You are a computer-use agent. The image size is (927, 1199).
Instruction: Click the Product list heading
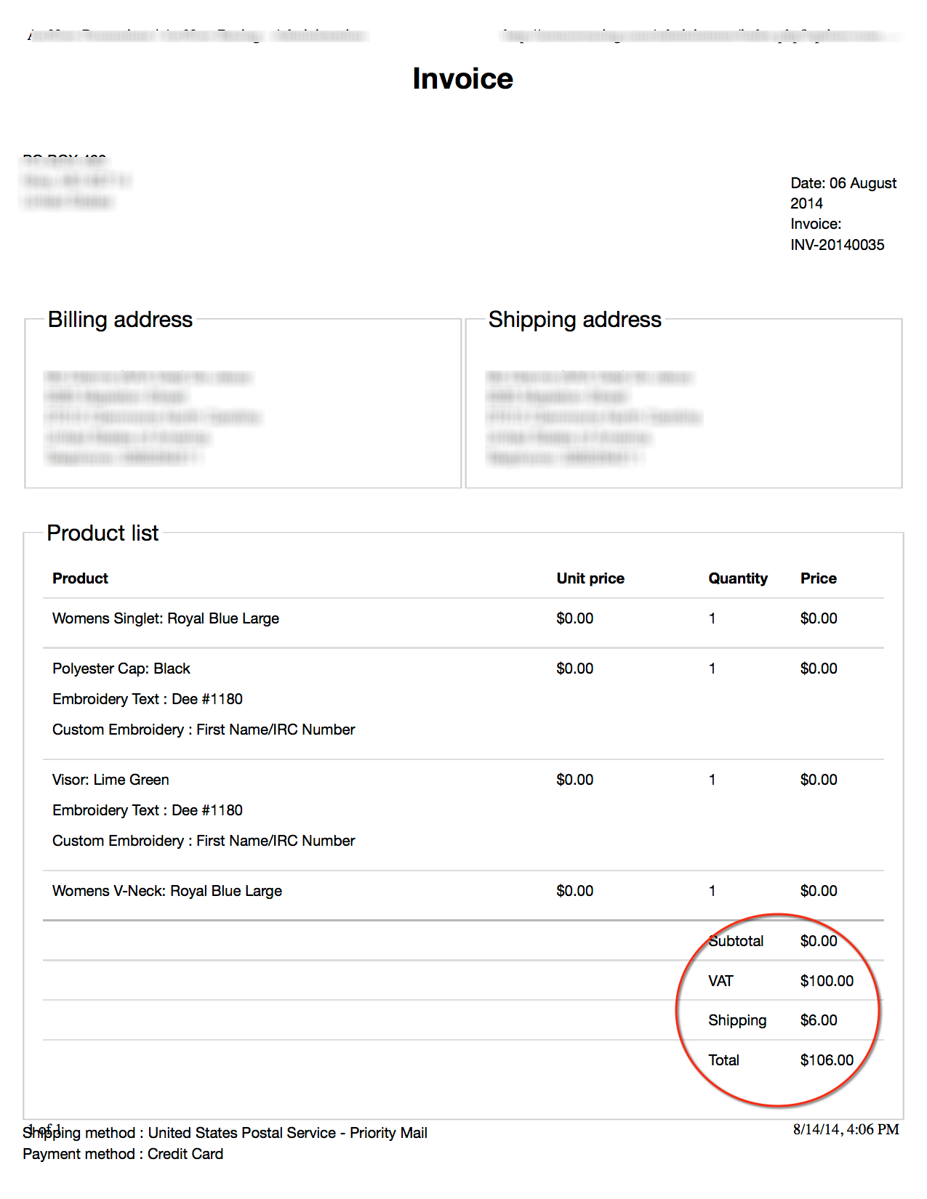[103, 533]
